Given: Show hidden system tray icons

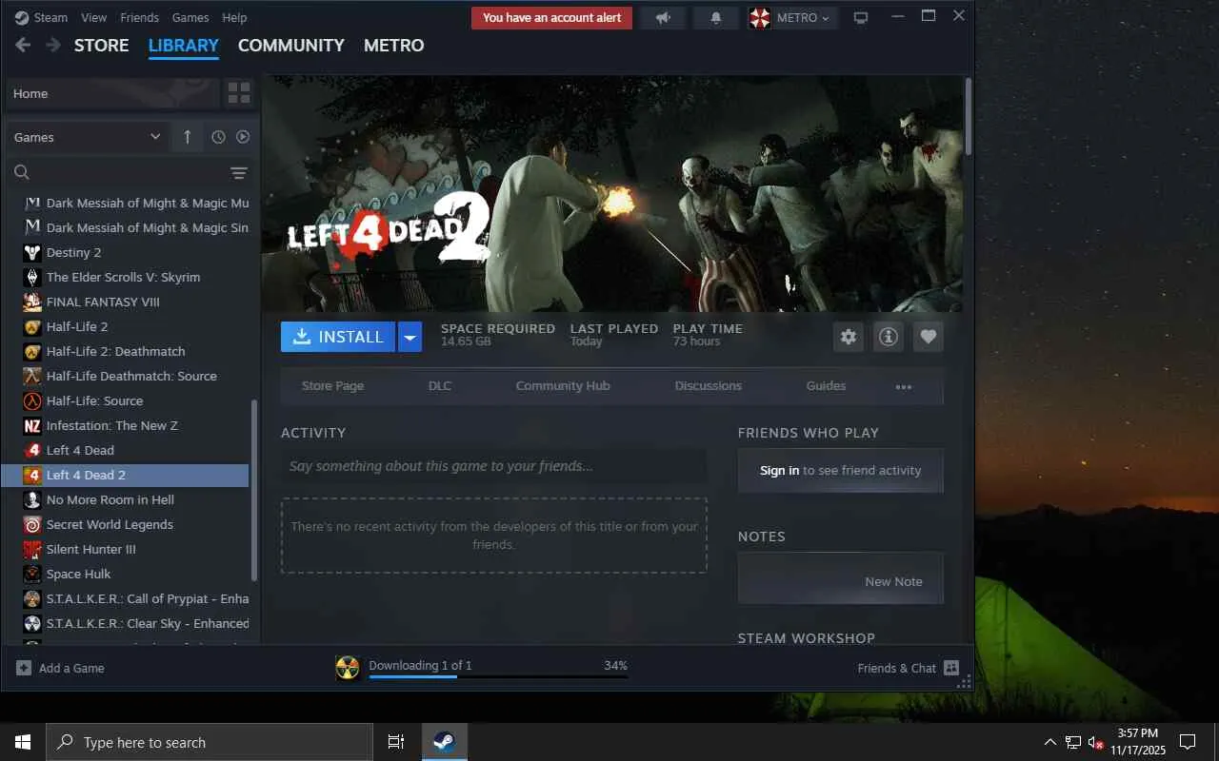Looking at the screenshot, I should click(x=1050, y=742).
